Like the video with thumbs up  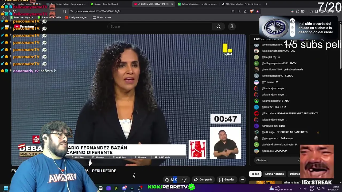pyautogui.click(x=171, y=179)
